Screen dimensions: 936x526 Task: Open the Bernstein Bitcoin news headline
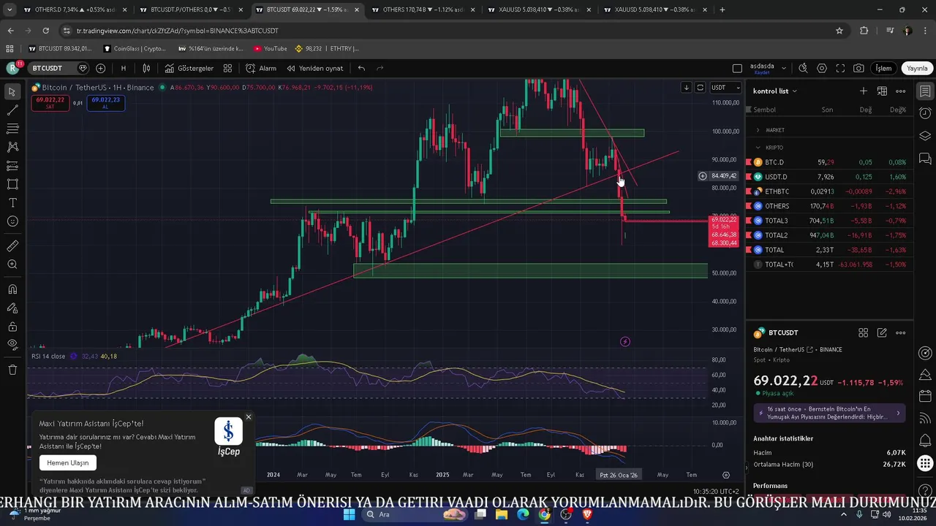point(829,413)
